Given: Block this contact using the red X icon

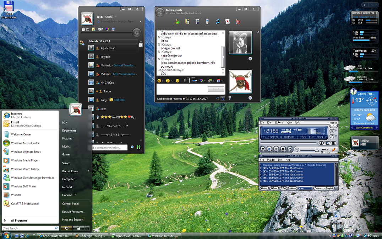Looking at the screenshot, I should (238, 22).
